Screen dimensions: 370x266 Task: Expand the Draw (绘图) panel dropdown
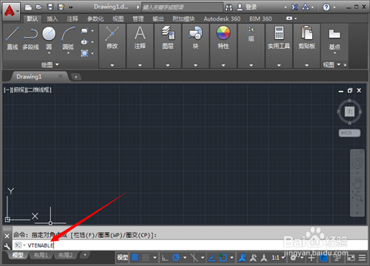(x=57, y=64)
